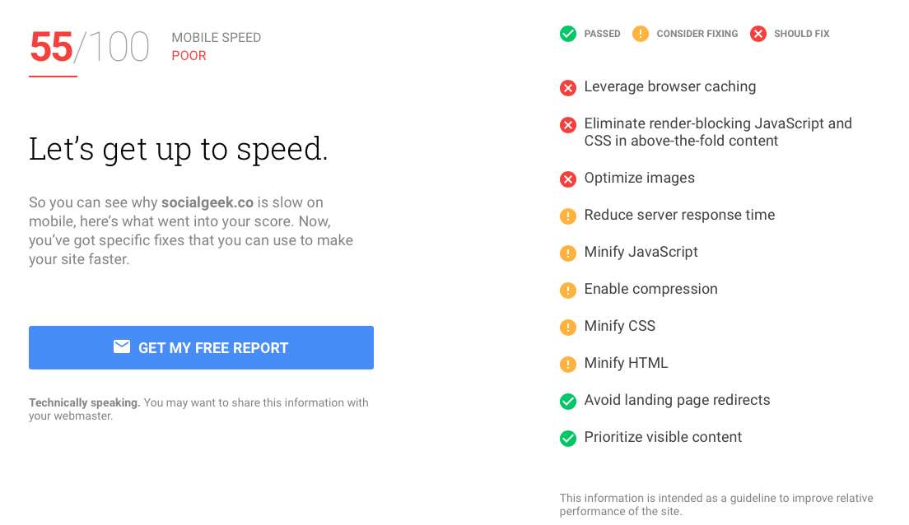Screen dimensions: 909x525
Task: Click the orange warning icon beside Minify HTML
Action: pyautogui.click(x=567, y=364)
